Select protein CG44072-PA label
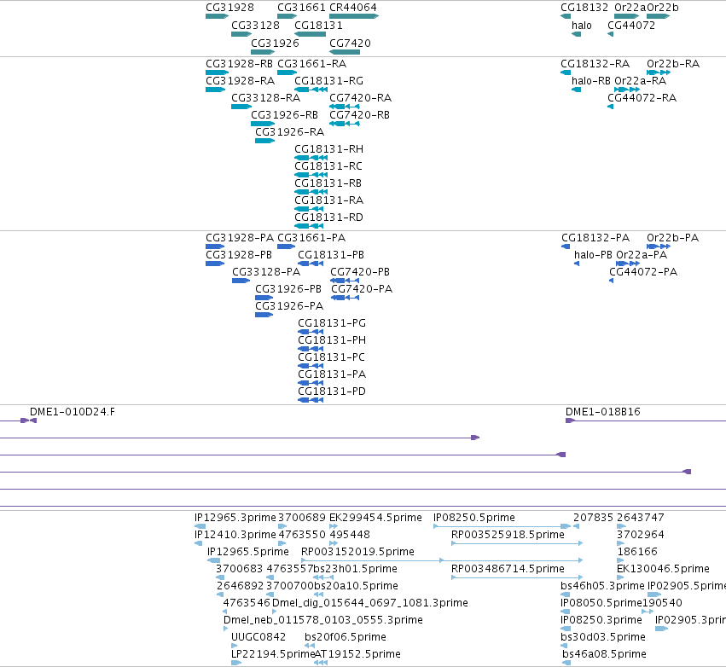This screenshot has width=726, height=667. [x=643, y=272]
